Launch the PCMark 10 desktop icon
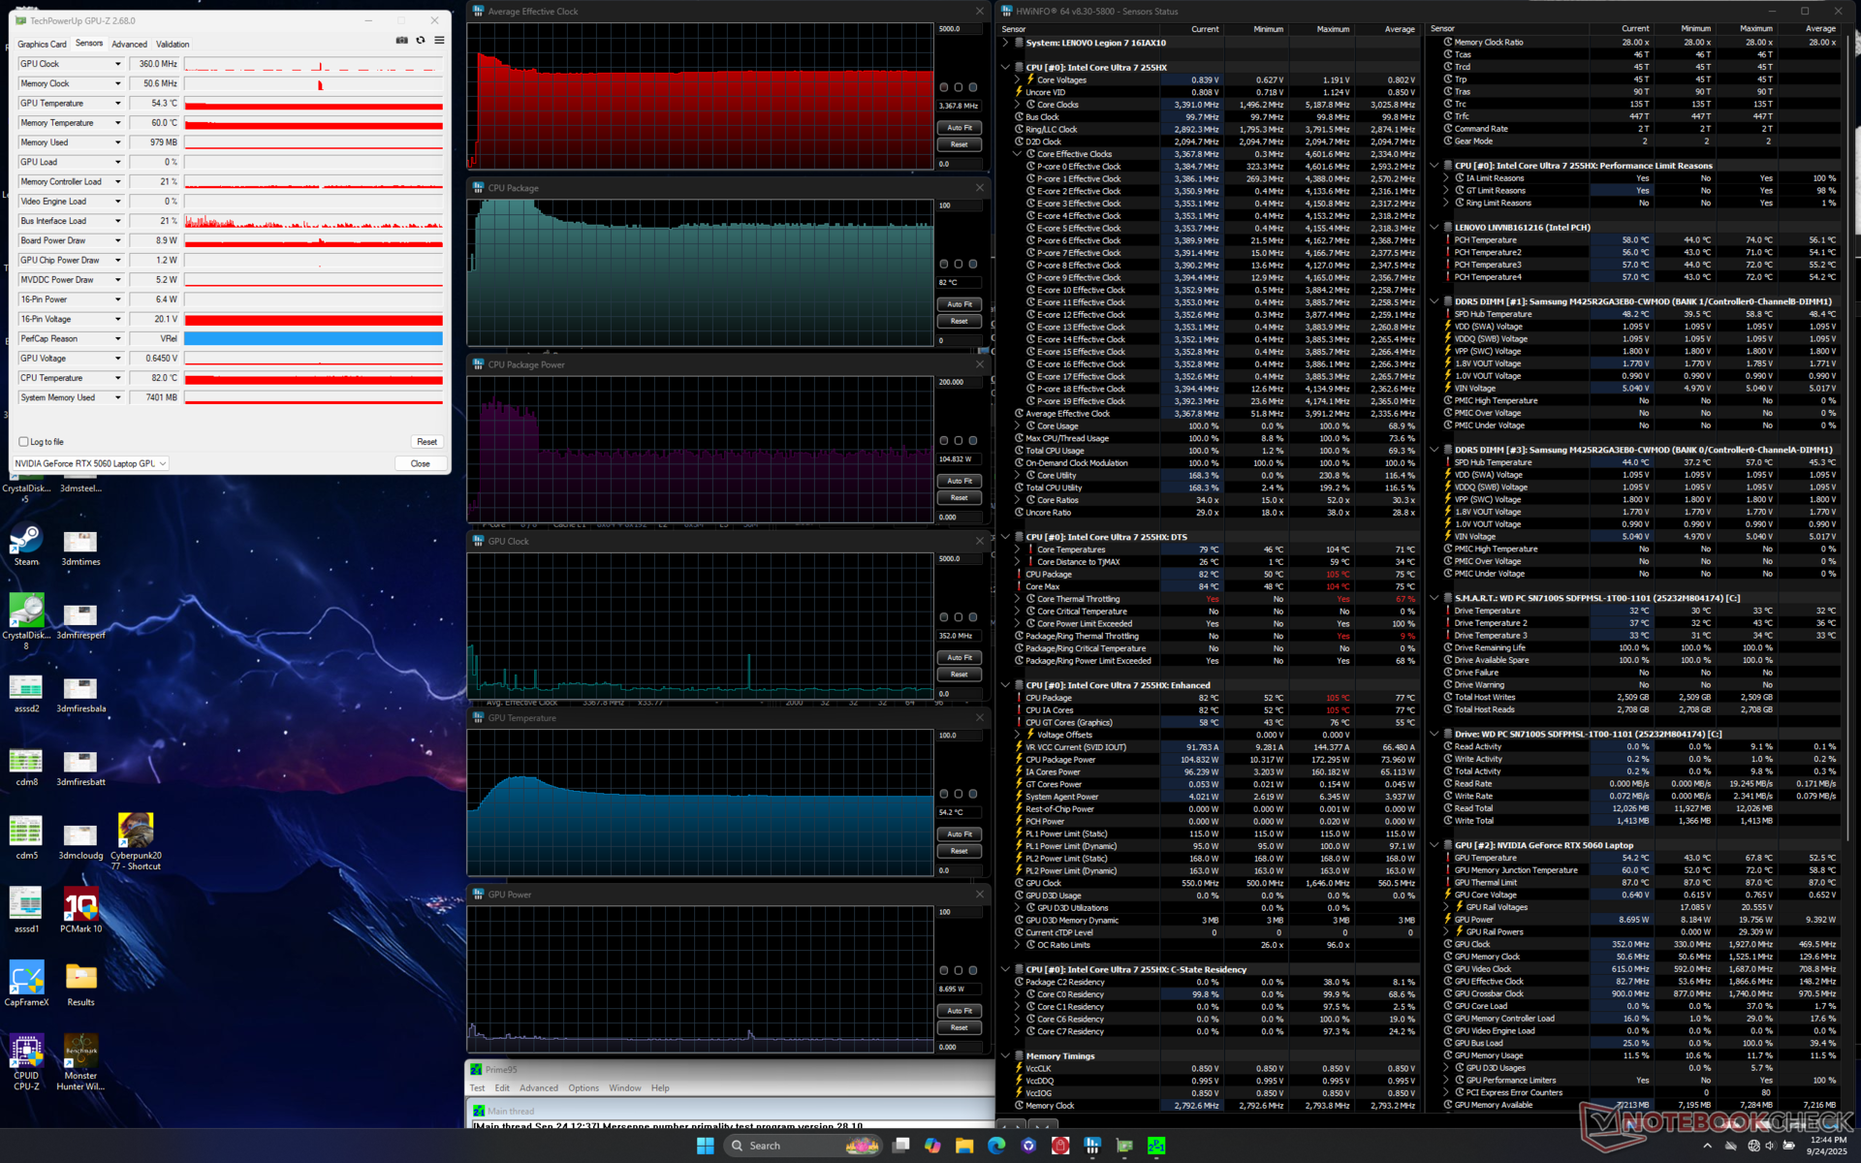This screenshot has width=1861, height=1163. pos(80,904)
